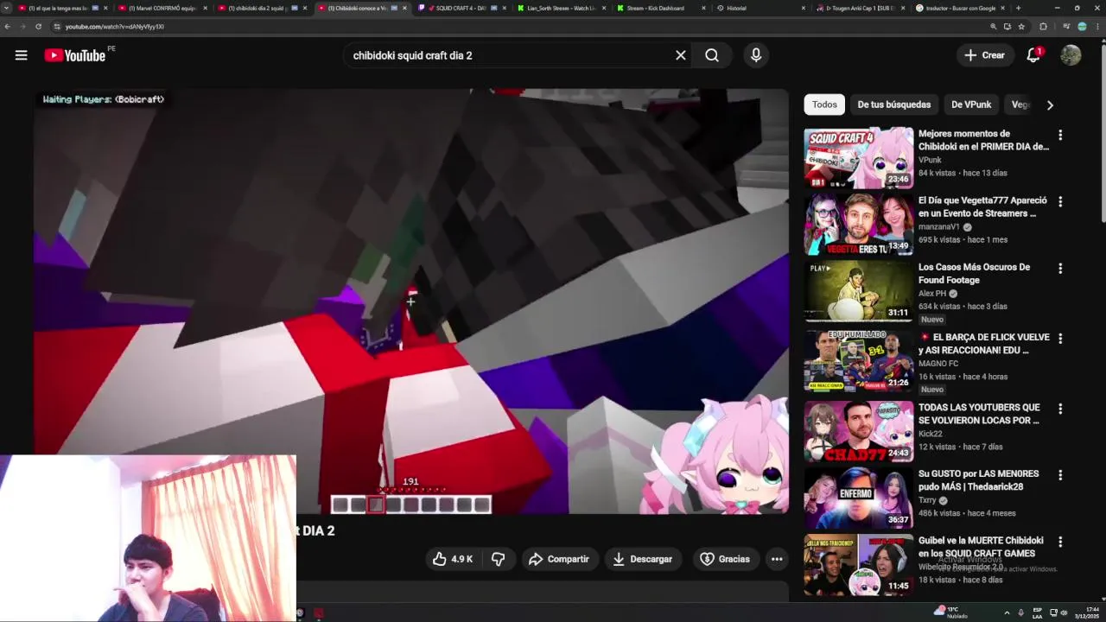Open options for Su GUSTO por LAS MEN0RES video
Image resolution: width=1106 pixels, height=622 pixels.
[1060, 474]
